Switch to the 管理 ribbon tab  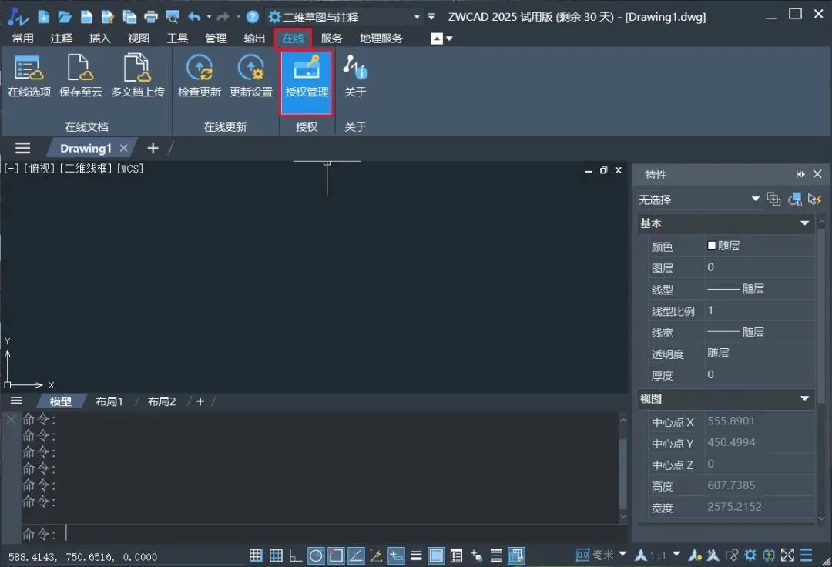pyautogui.click(x=216, y=39)
